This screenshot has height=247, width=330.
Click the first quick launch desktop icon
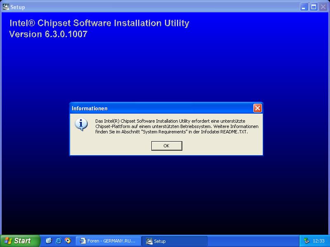tap(49, 240)
